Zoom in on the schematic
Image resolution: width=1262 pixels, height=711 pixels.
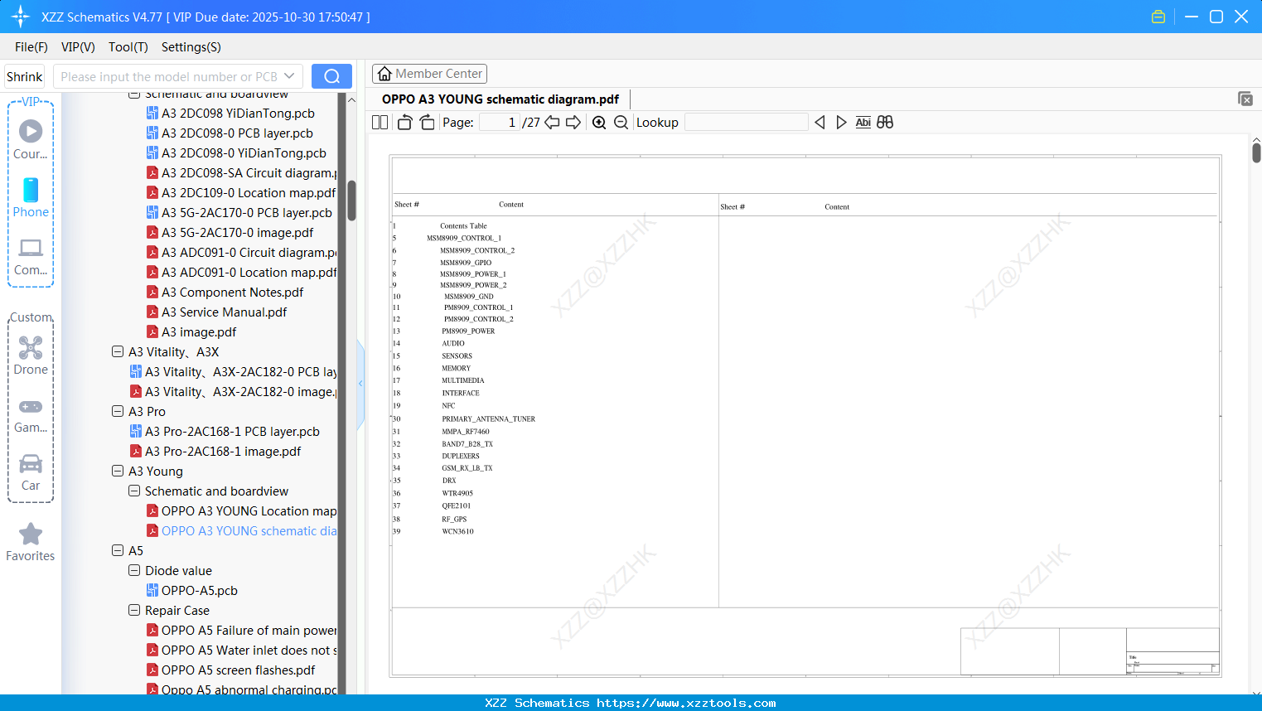(x=599, y=123)
